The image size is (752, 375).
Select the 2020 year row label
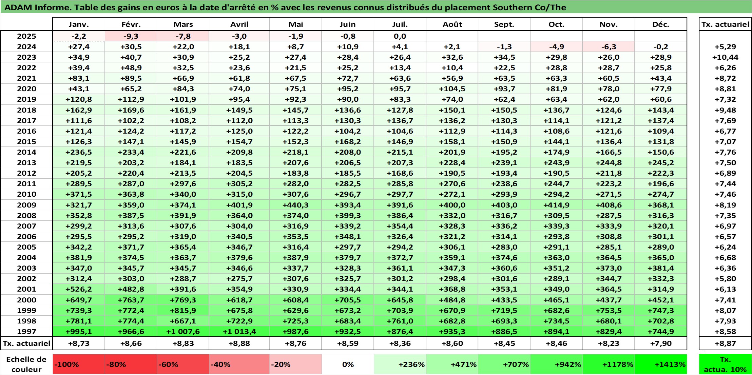(26, 89)
